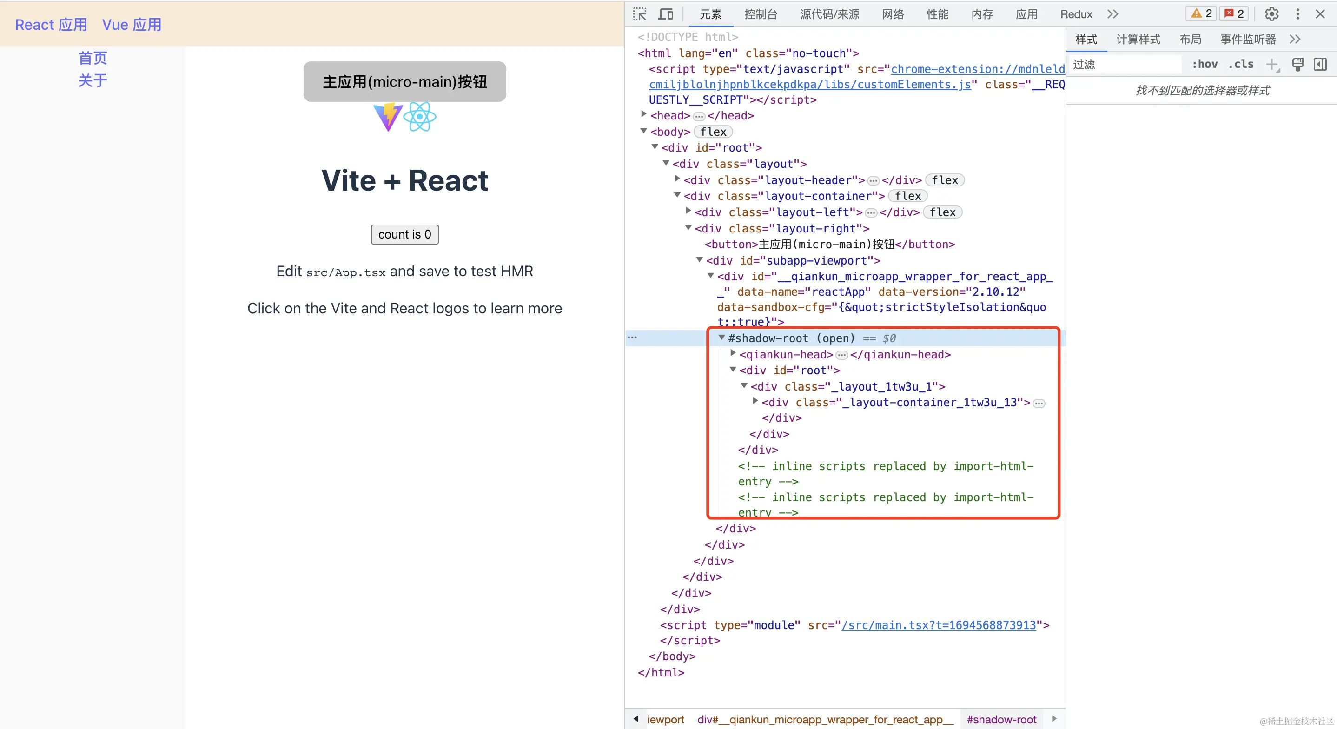1337x729 pixels.
Task: Expand the _layout-container_1tw3u_13 div
Action: click(x=755, y=401)
